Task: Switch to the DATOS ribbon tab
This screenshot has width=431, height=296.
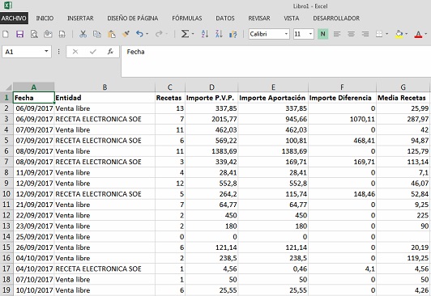Action: pyautogui.click(x=225, y=19)
